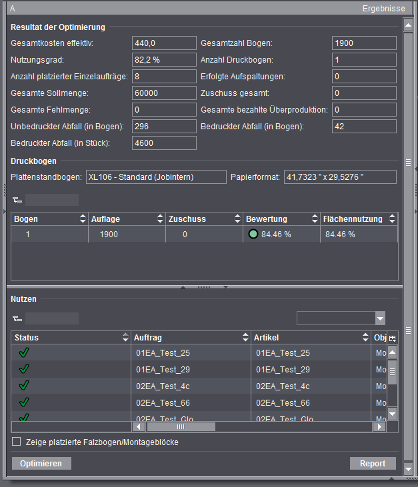Click the Nutzen table vertical scrollbar thumb
Viewport: 418px width, 487px height.
(393, 372)
